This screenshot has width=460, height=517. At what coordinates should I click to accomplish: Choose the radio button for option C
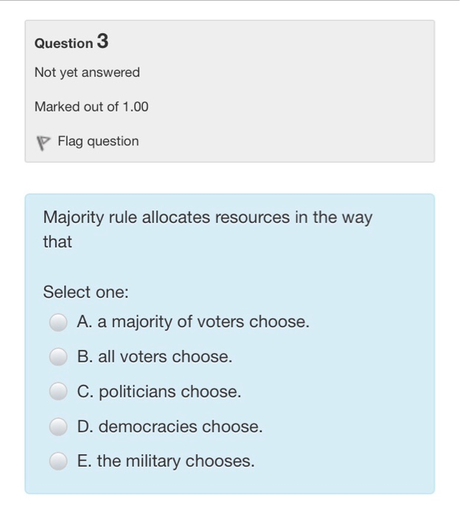pos(58,391)
